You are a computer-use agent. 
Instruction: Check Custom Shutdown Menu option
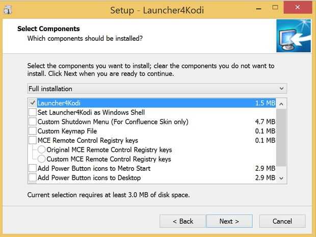(33, 122)
